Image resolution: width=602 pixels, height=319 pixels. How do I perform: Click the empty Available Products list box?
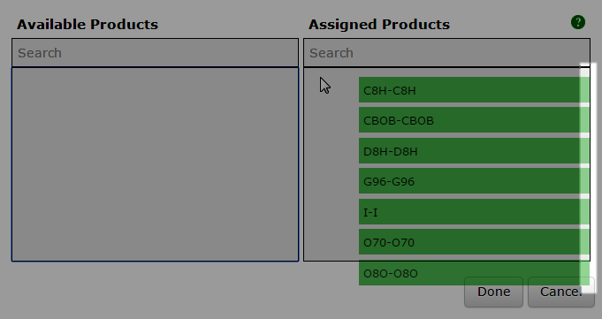coord(155,164)
